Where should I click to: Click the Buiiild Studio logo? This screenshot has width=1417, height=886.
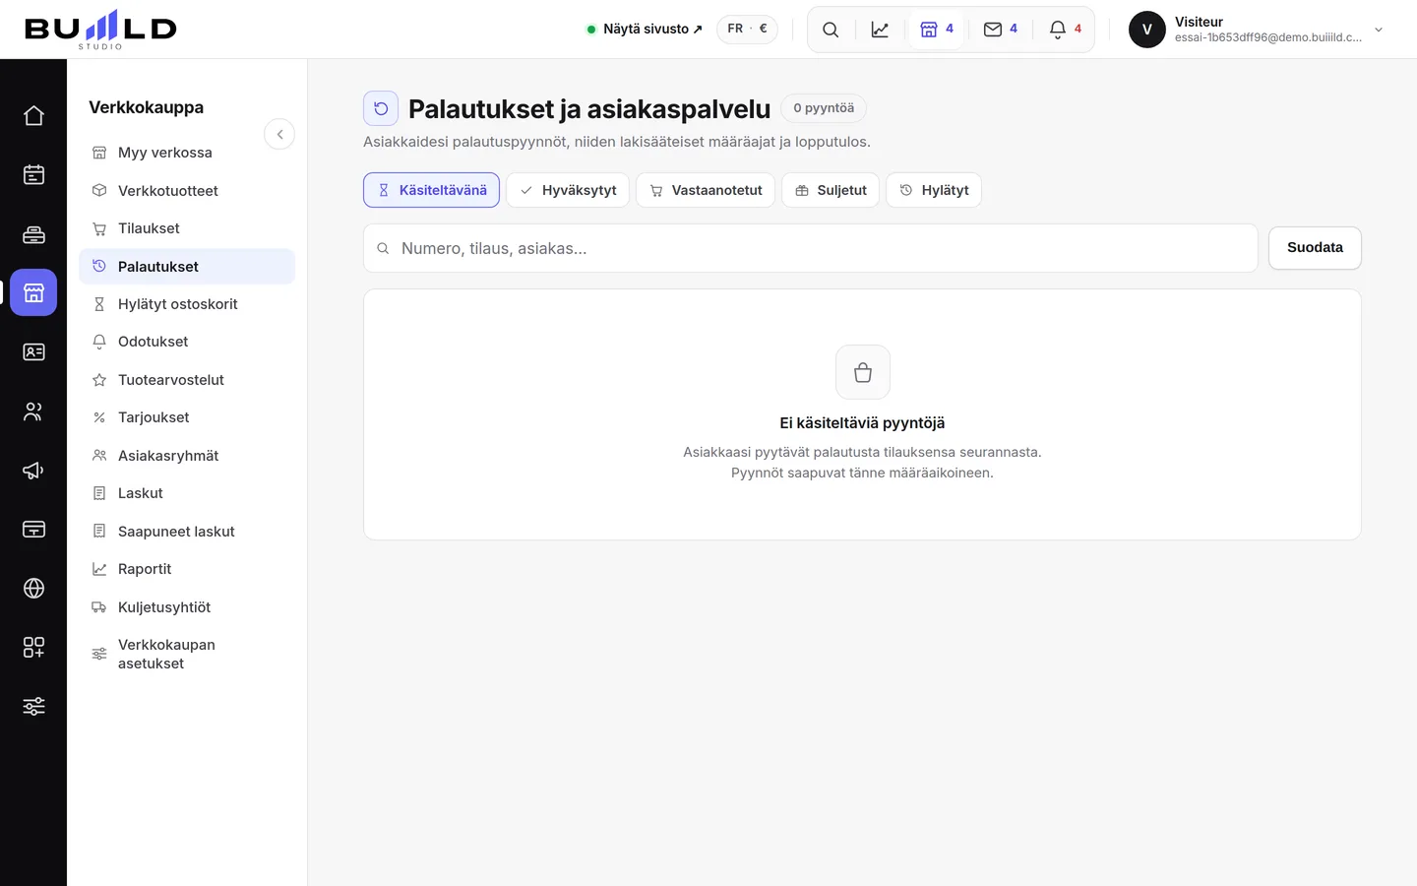[x=100, y=30]
